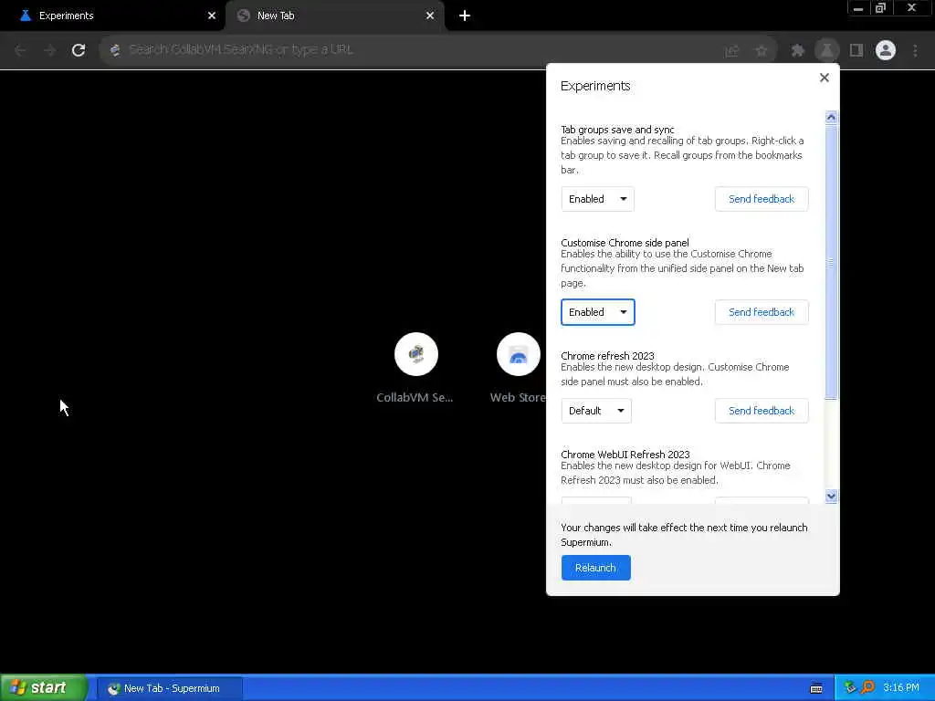The width and height of the screenshot is (935, 701).
Task: Click scrollbar down arrow in Experiments panel
Action: 831,496
